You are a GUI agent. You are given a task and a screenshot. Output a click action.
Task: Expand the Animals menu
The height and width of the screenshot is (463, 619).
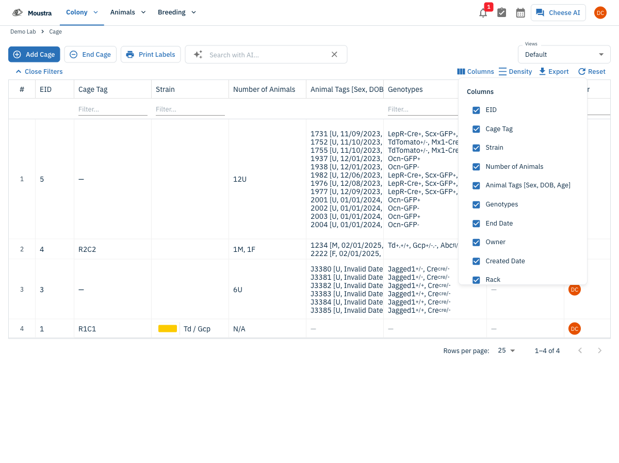(x=128, y=12)
